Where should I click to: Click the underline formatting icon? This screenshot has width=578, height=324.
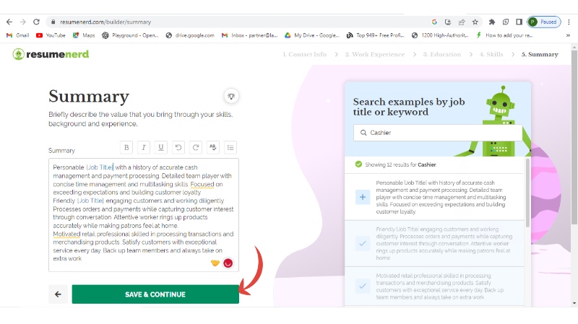click(x=161, y=147)
